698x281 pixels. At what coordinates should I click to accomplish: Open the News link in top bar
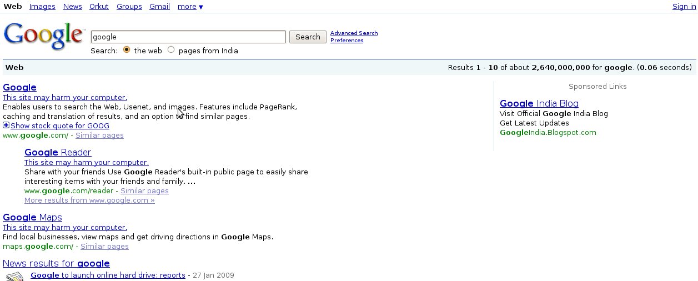(73, 7)
